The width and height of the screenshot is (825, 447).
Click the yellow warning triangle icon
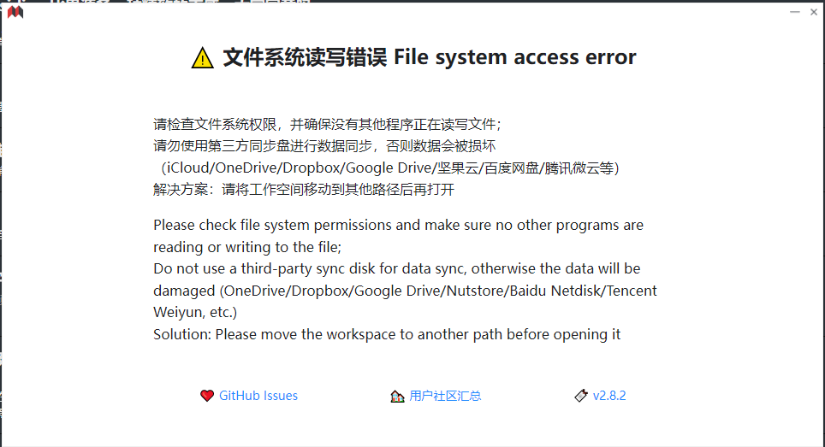(x=202, y=58)
